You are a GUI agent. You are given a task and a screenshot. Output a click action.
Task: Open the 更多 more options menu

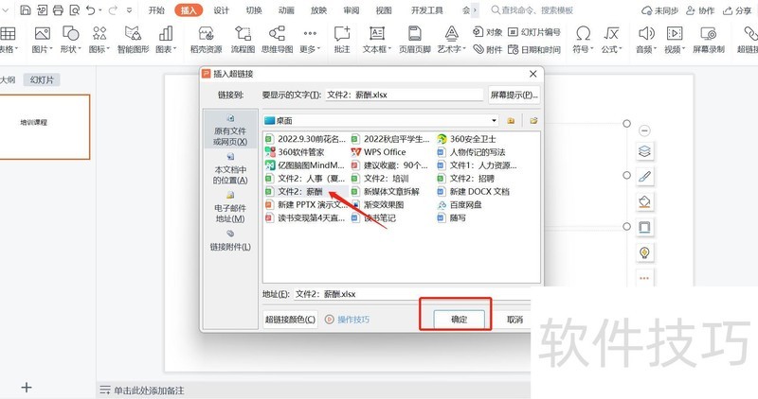[310, 40]
